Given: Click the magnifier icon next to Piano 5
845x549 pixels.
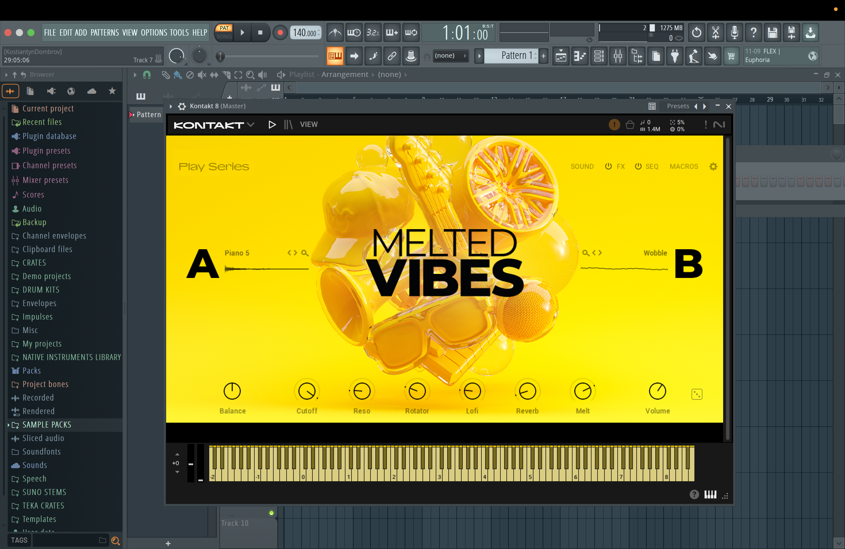Looking at the screenshot, I should tap(305, 253).
